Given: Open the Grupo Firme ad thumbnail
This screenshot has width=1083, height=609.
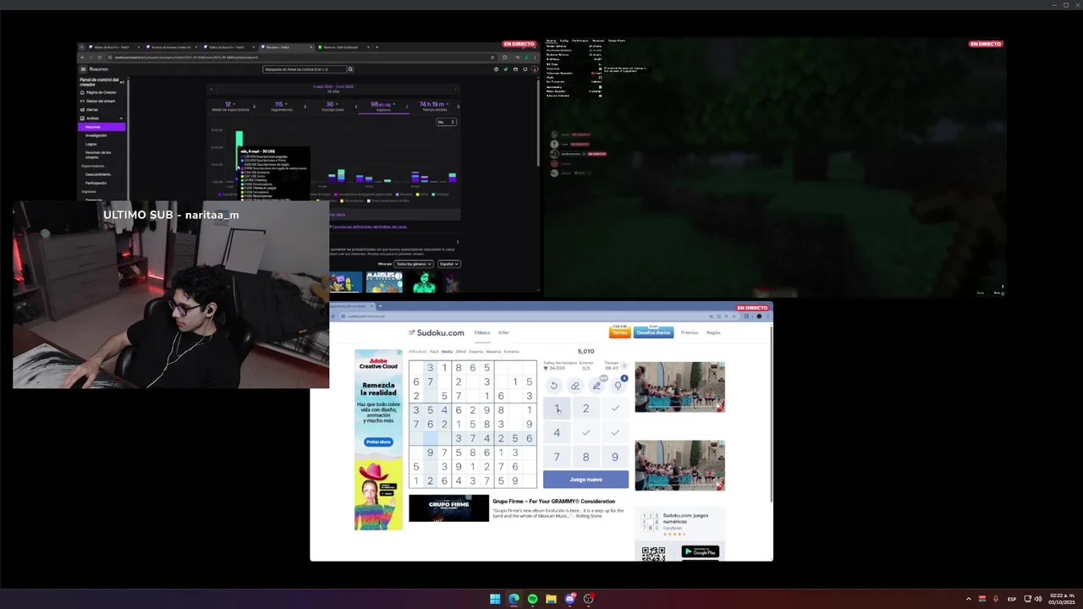Looking at the screenshot, I should [448, 508].
